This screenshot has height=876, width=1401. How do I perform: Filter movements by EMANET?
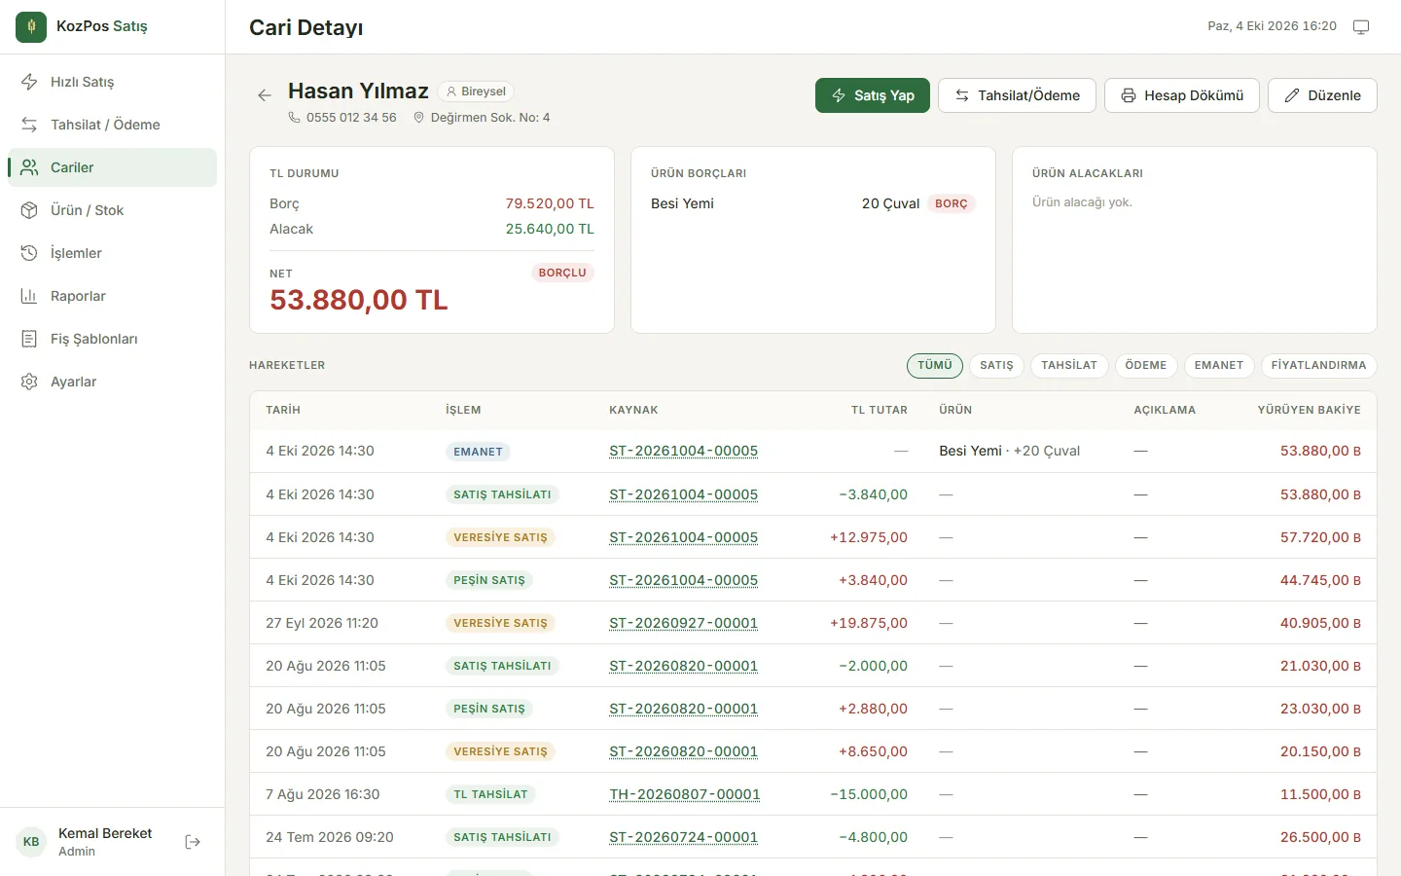tap(1219, 365)
